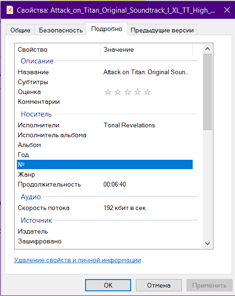Click the scrollbar up arrow
This screenshot has height=296, width=235.
[x=207, y=49]
